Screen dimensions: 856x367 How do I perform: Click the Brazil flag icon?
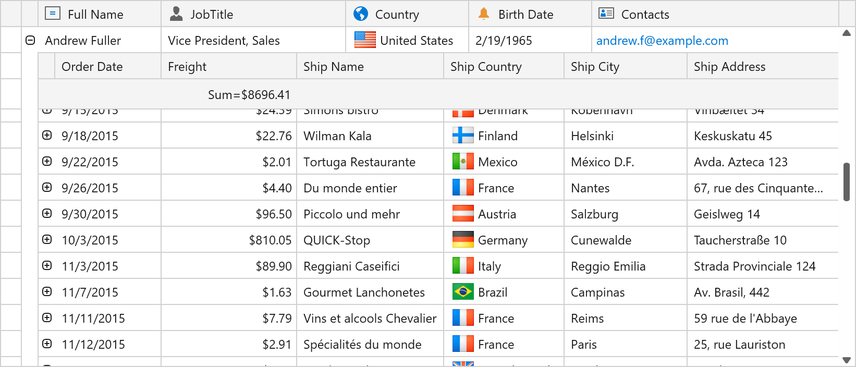[x=463, y=292]
